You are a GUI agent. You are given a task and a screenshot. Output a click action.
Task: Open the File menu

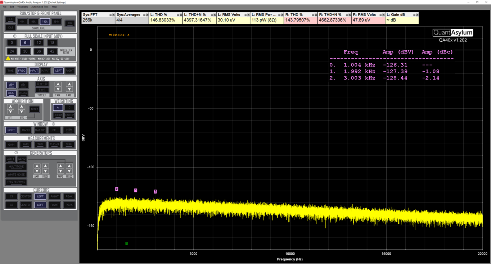5,7
